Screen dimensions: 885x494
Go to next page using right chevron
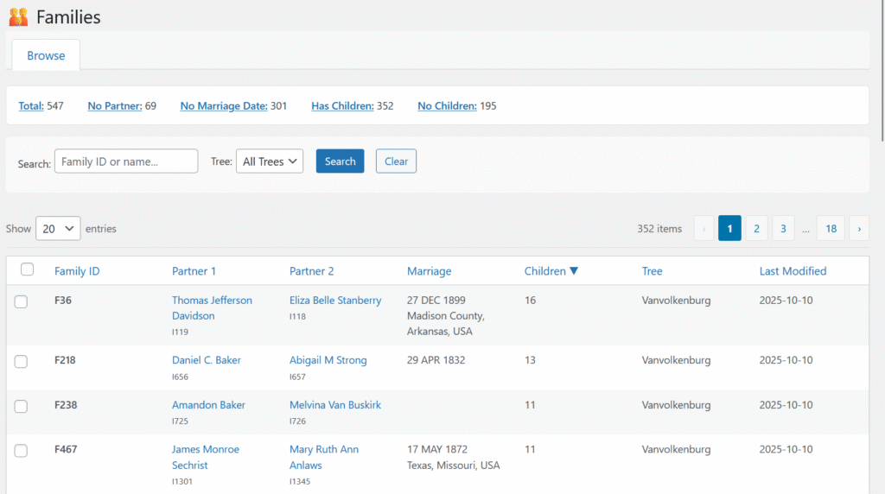(x=859, y=228)
